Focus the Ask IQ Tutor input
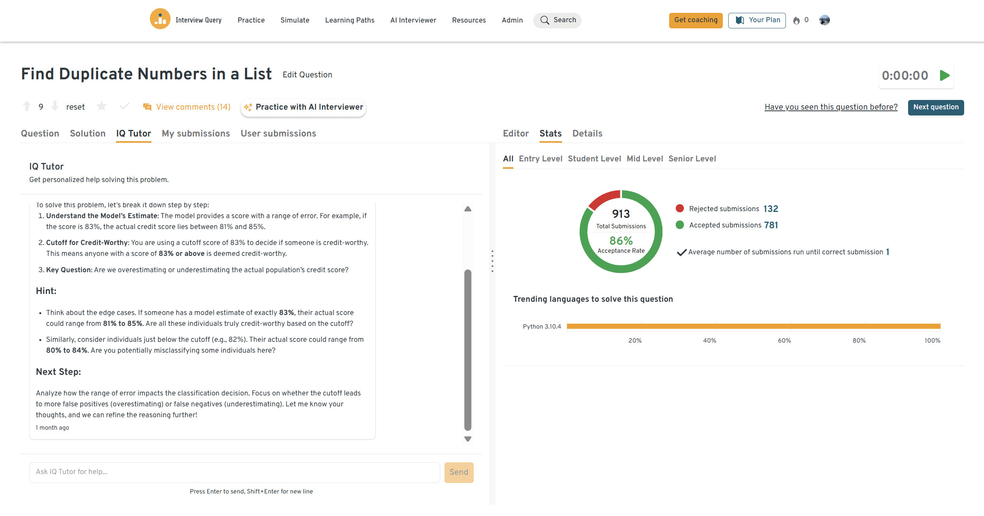984x516 pixels. pos(234,472)
